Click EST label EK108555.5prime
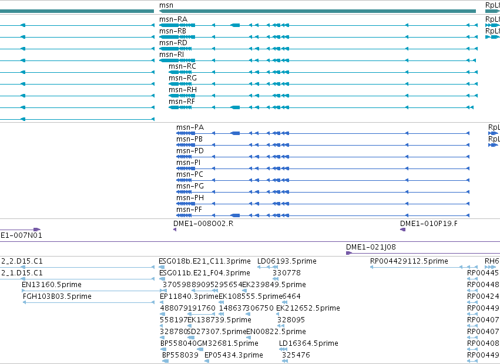Screen dimensions: 500x364 pyautogui.click(x=250, y=296)
